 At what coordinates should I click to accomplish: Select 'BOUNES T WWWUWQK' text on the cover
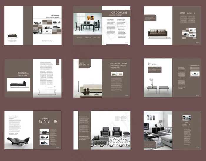(x=47, y=41)
